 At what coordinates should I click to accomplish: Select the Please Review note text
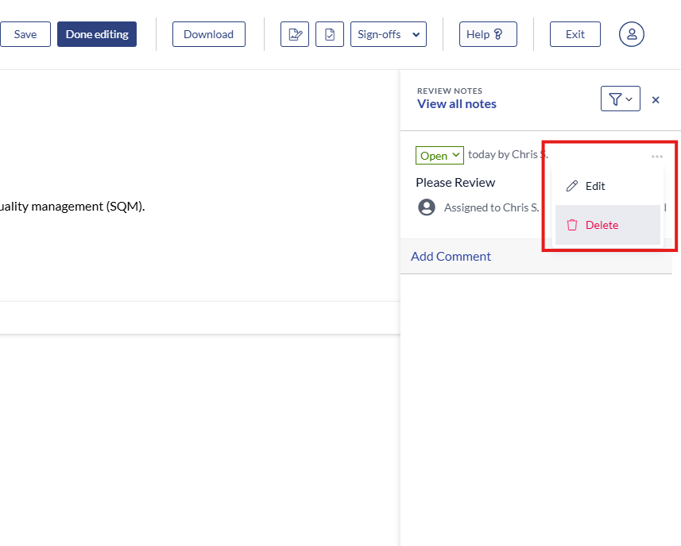[x=455, y=182]
